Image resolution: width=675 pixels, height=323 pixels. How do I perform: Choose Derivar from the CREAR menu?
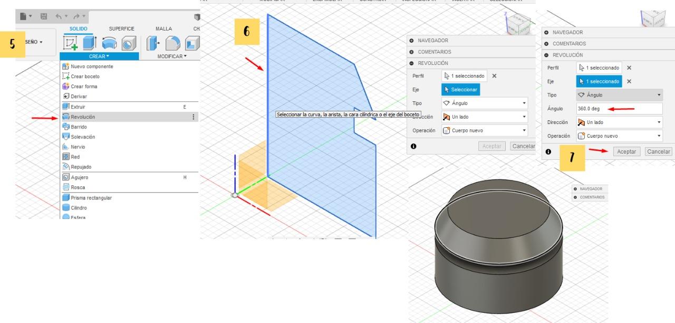129,97
